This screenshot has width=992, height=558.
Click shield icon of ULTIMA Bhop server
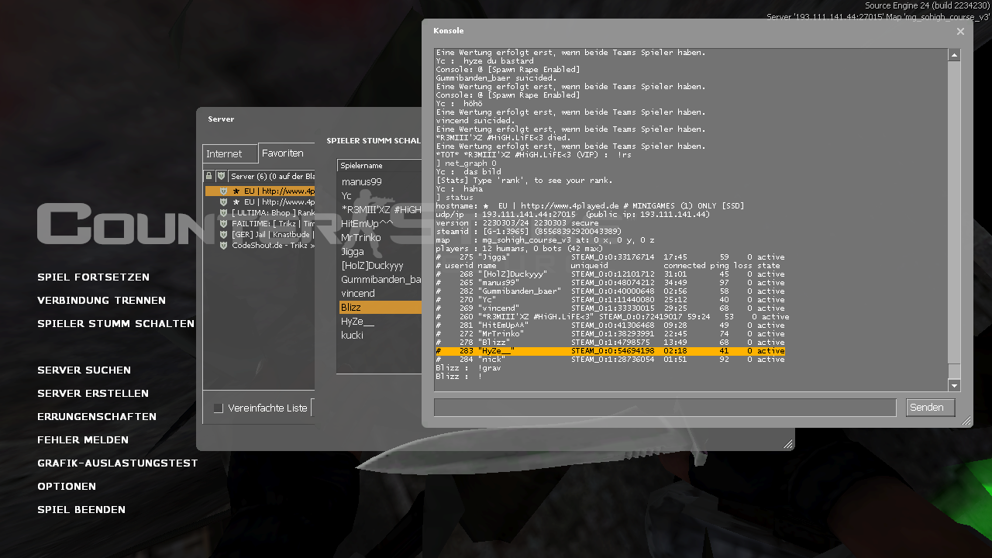[223, 213]
